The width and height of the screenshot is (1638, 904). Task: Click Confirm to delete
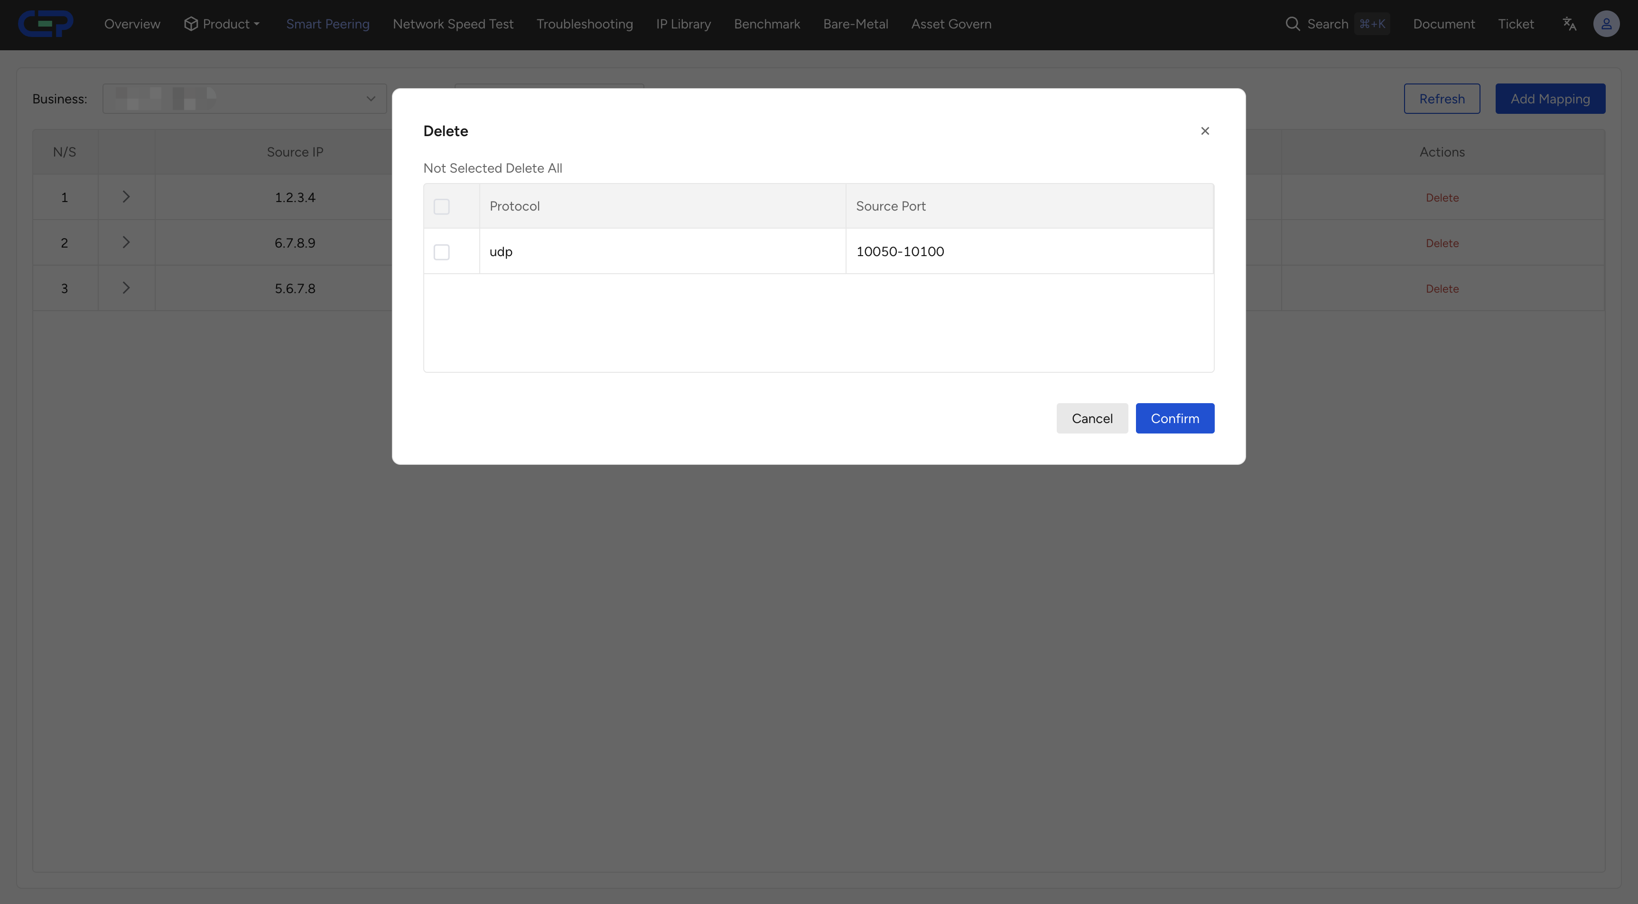(x=1175, y=418)
